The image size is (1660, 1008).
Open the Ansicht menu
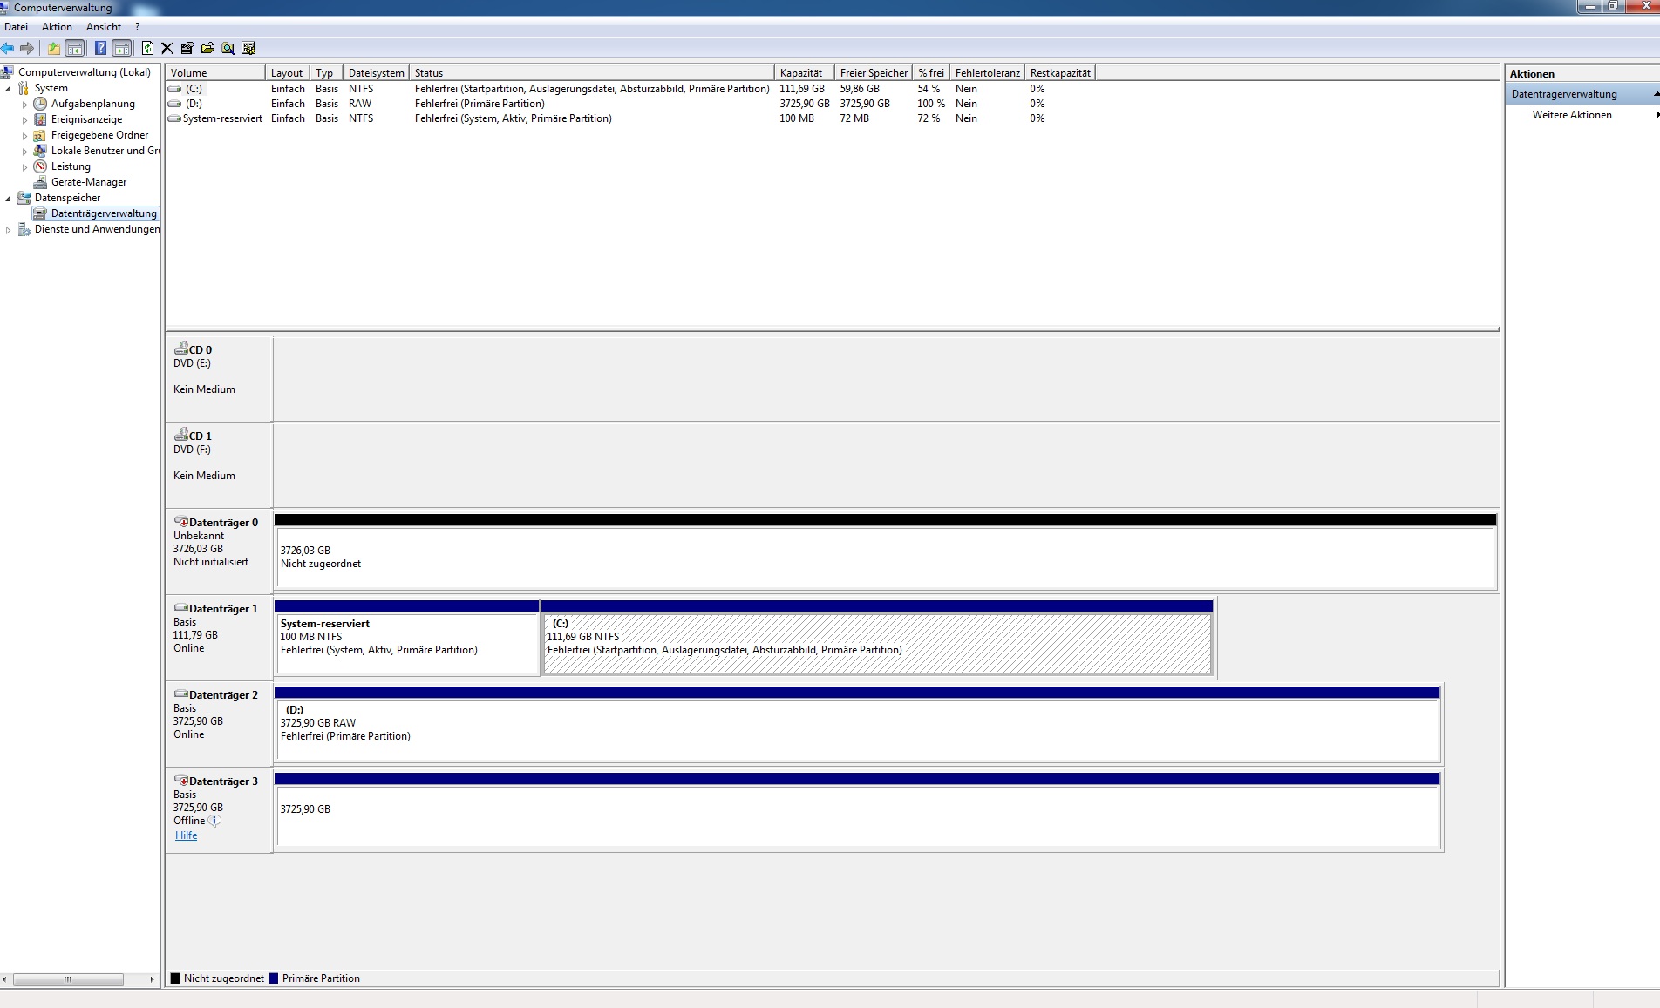tap(104, 27)
